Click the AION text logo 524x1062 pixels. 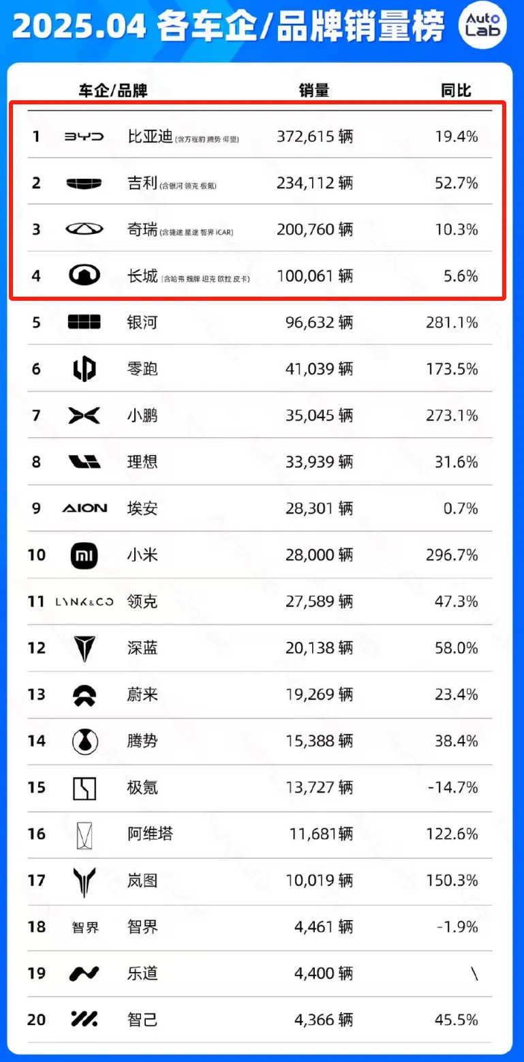click(84, 508)
